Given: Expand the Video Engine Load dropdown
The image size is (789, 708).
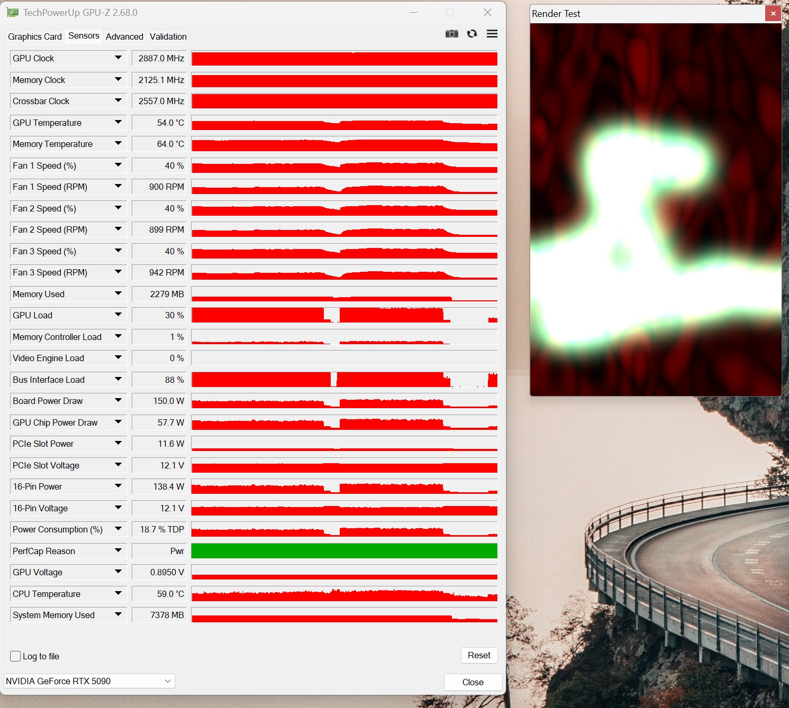Looking at the screenshot, I should [x=118, y=357].
